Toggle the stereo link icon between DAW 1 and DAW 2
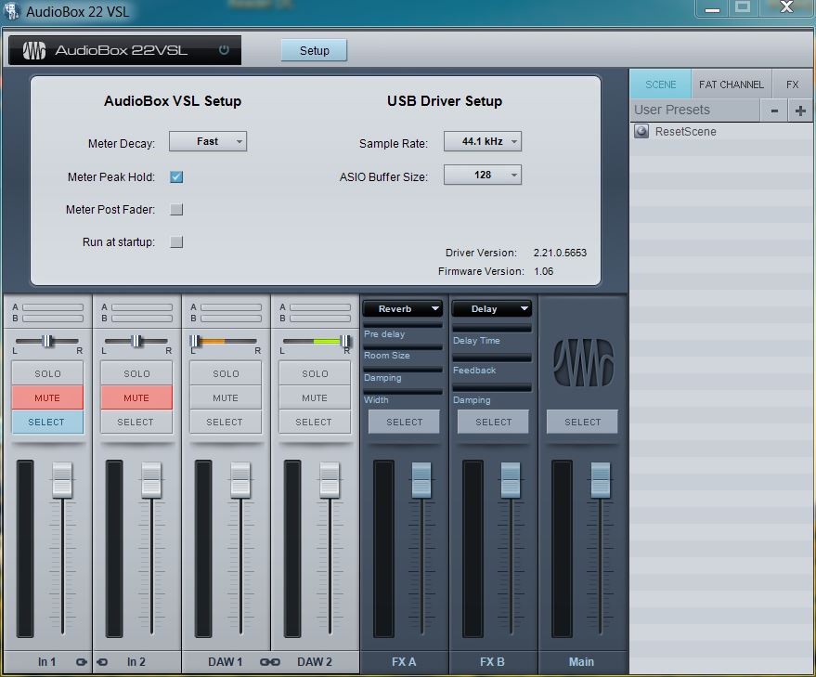The height and width of the screenshot is (677, 816). pos(269,662)
